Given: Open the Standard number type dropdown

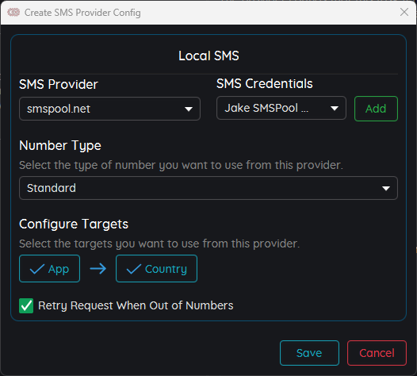Looking at the screenshot, I should 208,188.
